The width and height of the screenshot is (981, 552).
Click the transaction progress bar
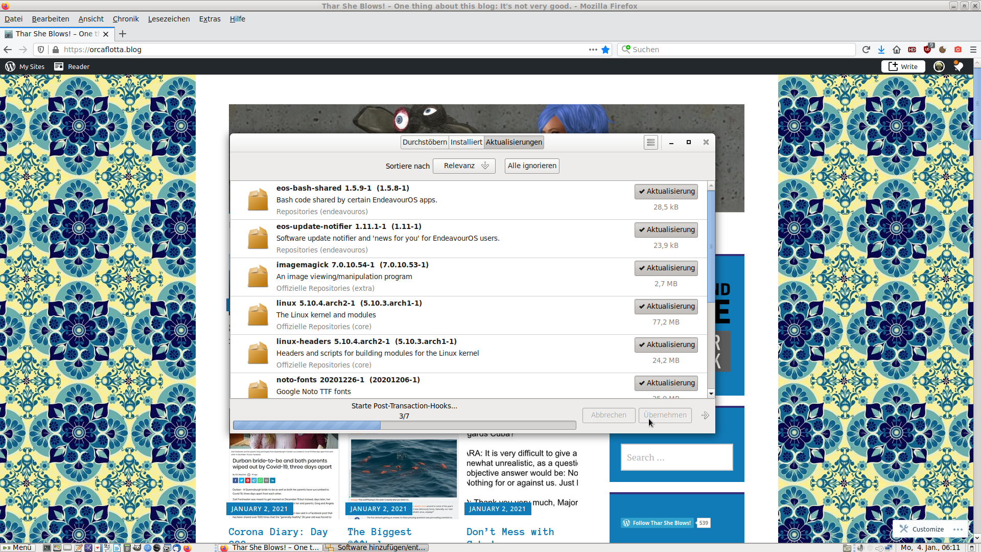[404, 425]
